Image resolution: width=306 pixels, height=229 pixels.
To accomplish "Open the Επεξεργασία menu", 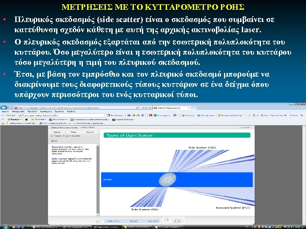I will pyautogui.click(x=18, y=112).
